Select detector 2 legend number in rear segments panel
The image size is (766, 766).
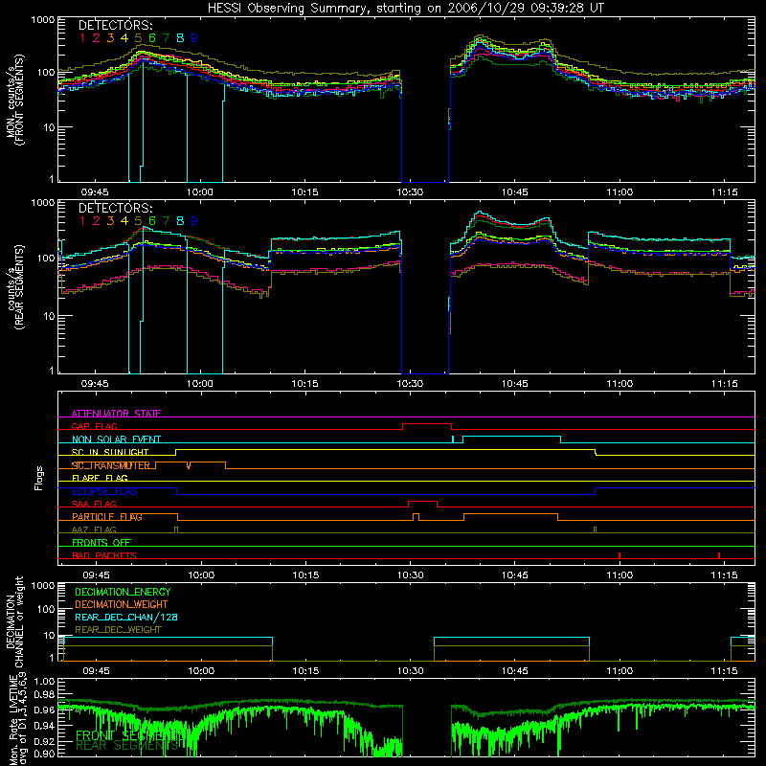point(97,221)
